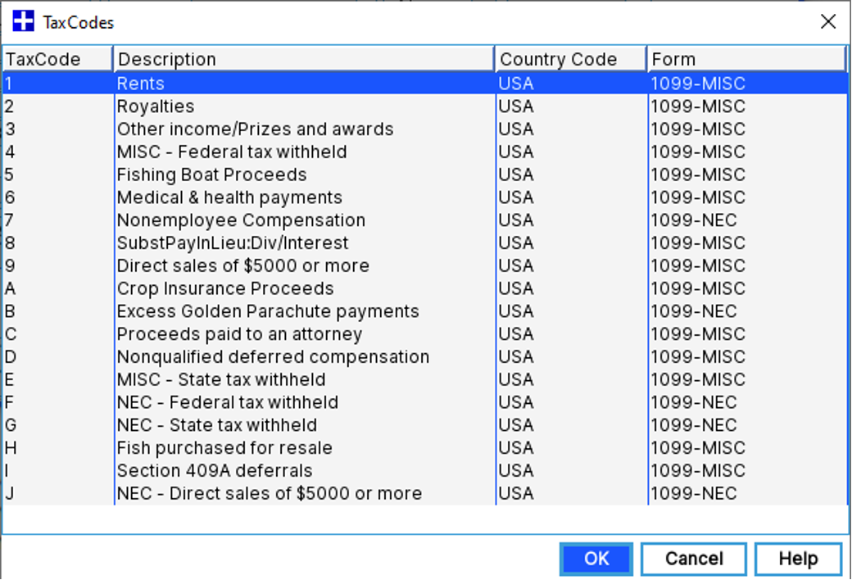Select the Royalties tax code row
852x580 pixels.
[246, 106]
